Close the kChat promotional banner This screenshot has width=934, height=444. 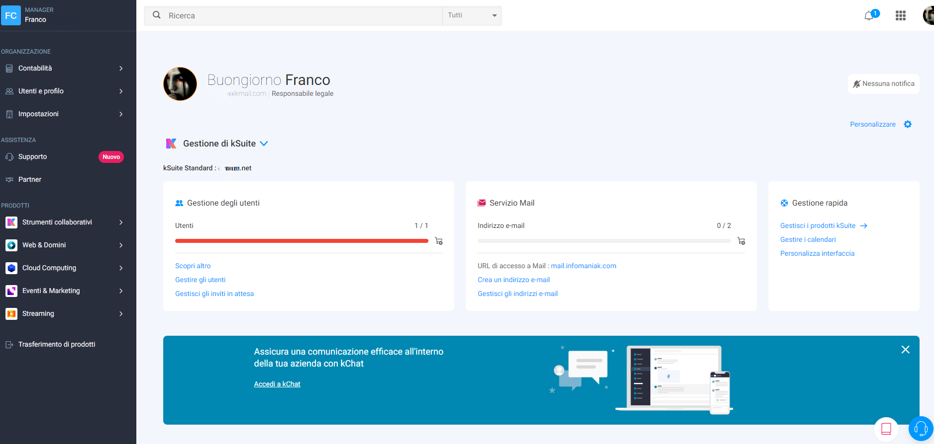click(x=906, y=350)
